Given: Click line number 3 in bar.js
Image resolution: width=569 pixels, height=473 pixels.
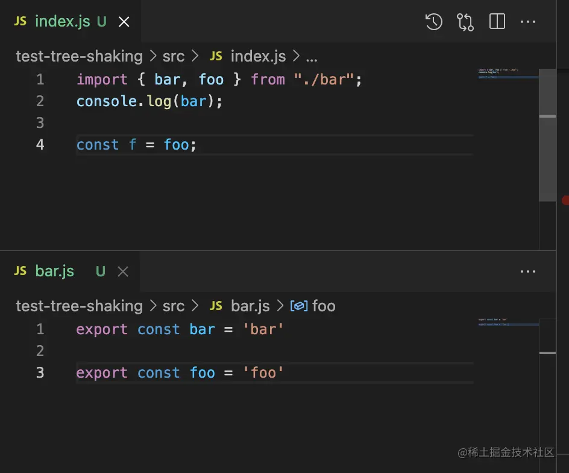Looking at the screenshot, I should [x=40, y=373].
